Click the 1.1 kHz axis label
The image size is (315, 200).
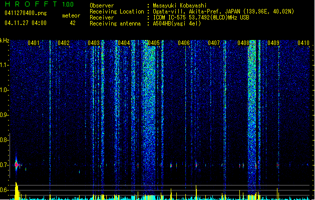(5, 65)
